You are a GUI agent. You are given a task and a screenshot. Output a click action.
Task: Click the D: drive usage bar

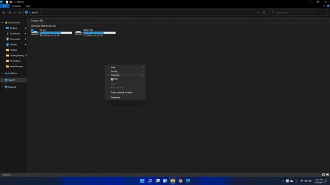tap(100, 33)
